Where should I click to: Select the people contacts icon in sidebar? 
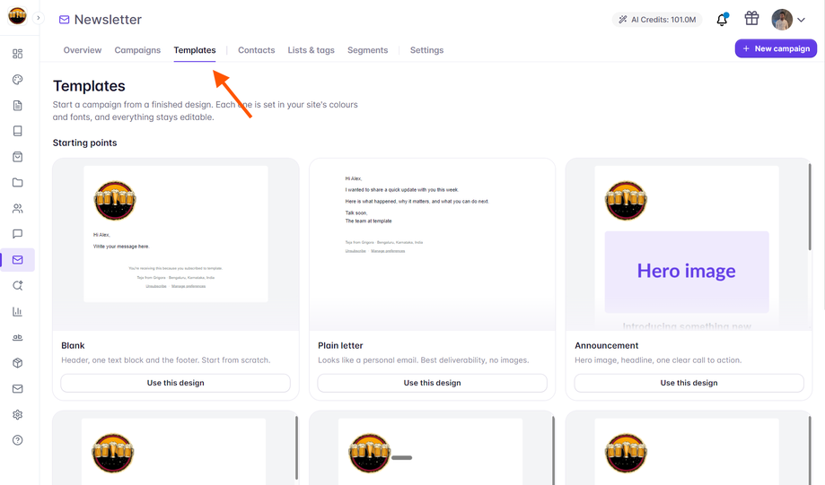click(x=17, y=209)
